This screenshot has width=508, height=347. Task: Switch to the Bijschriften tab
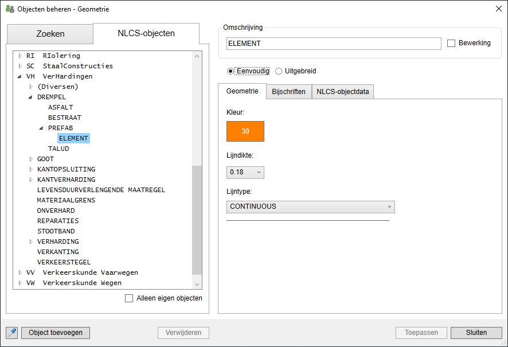tap(288, 91)
